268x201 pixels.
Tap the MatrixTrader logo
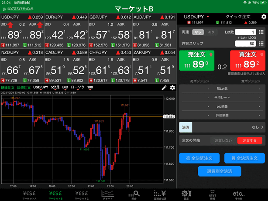pyautogui.click(x=18, y=9)
